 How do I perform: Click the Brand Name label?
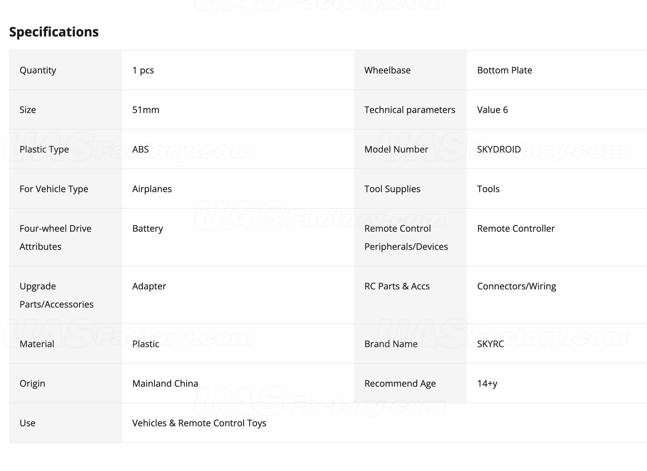click(391, 344)
